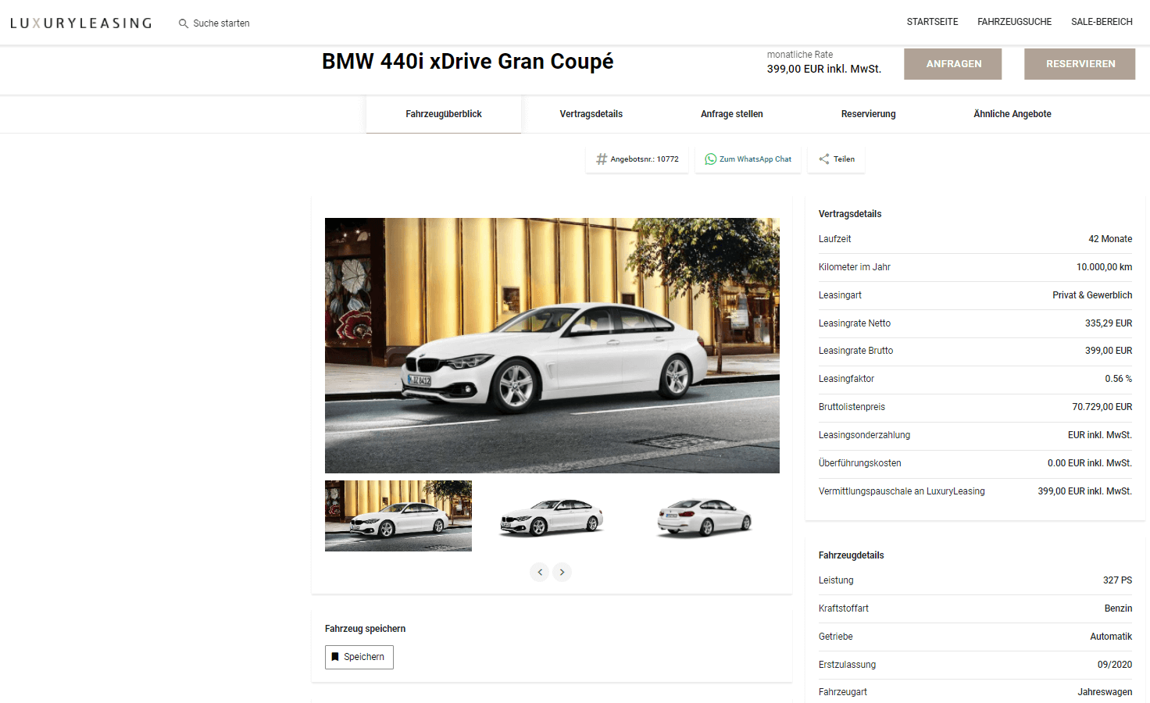1150x703 pixels.
Task: Select the rear view car thumbnail
Action: pyautogui.click(x=705, y=517)
